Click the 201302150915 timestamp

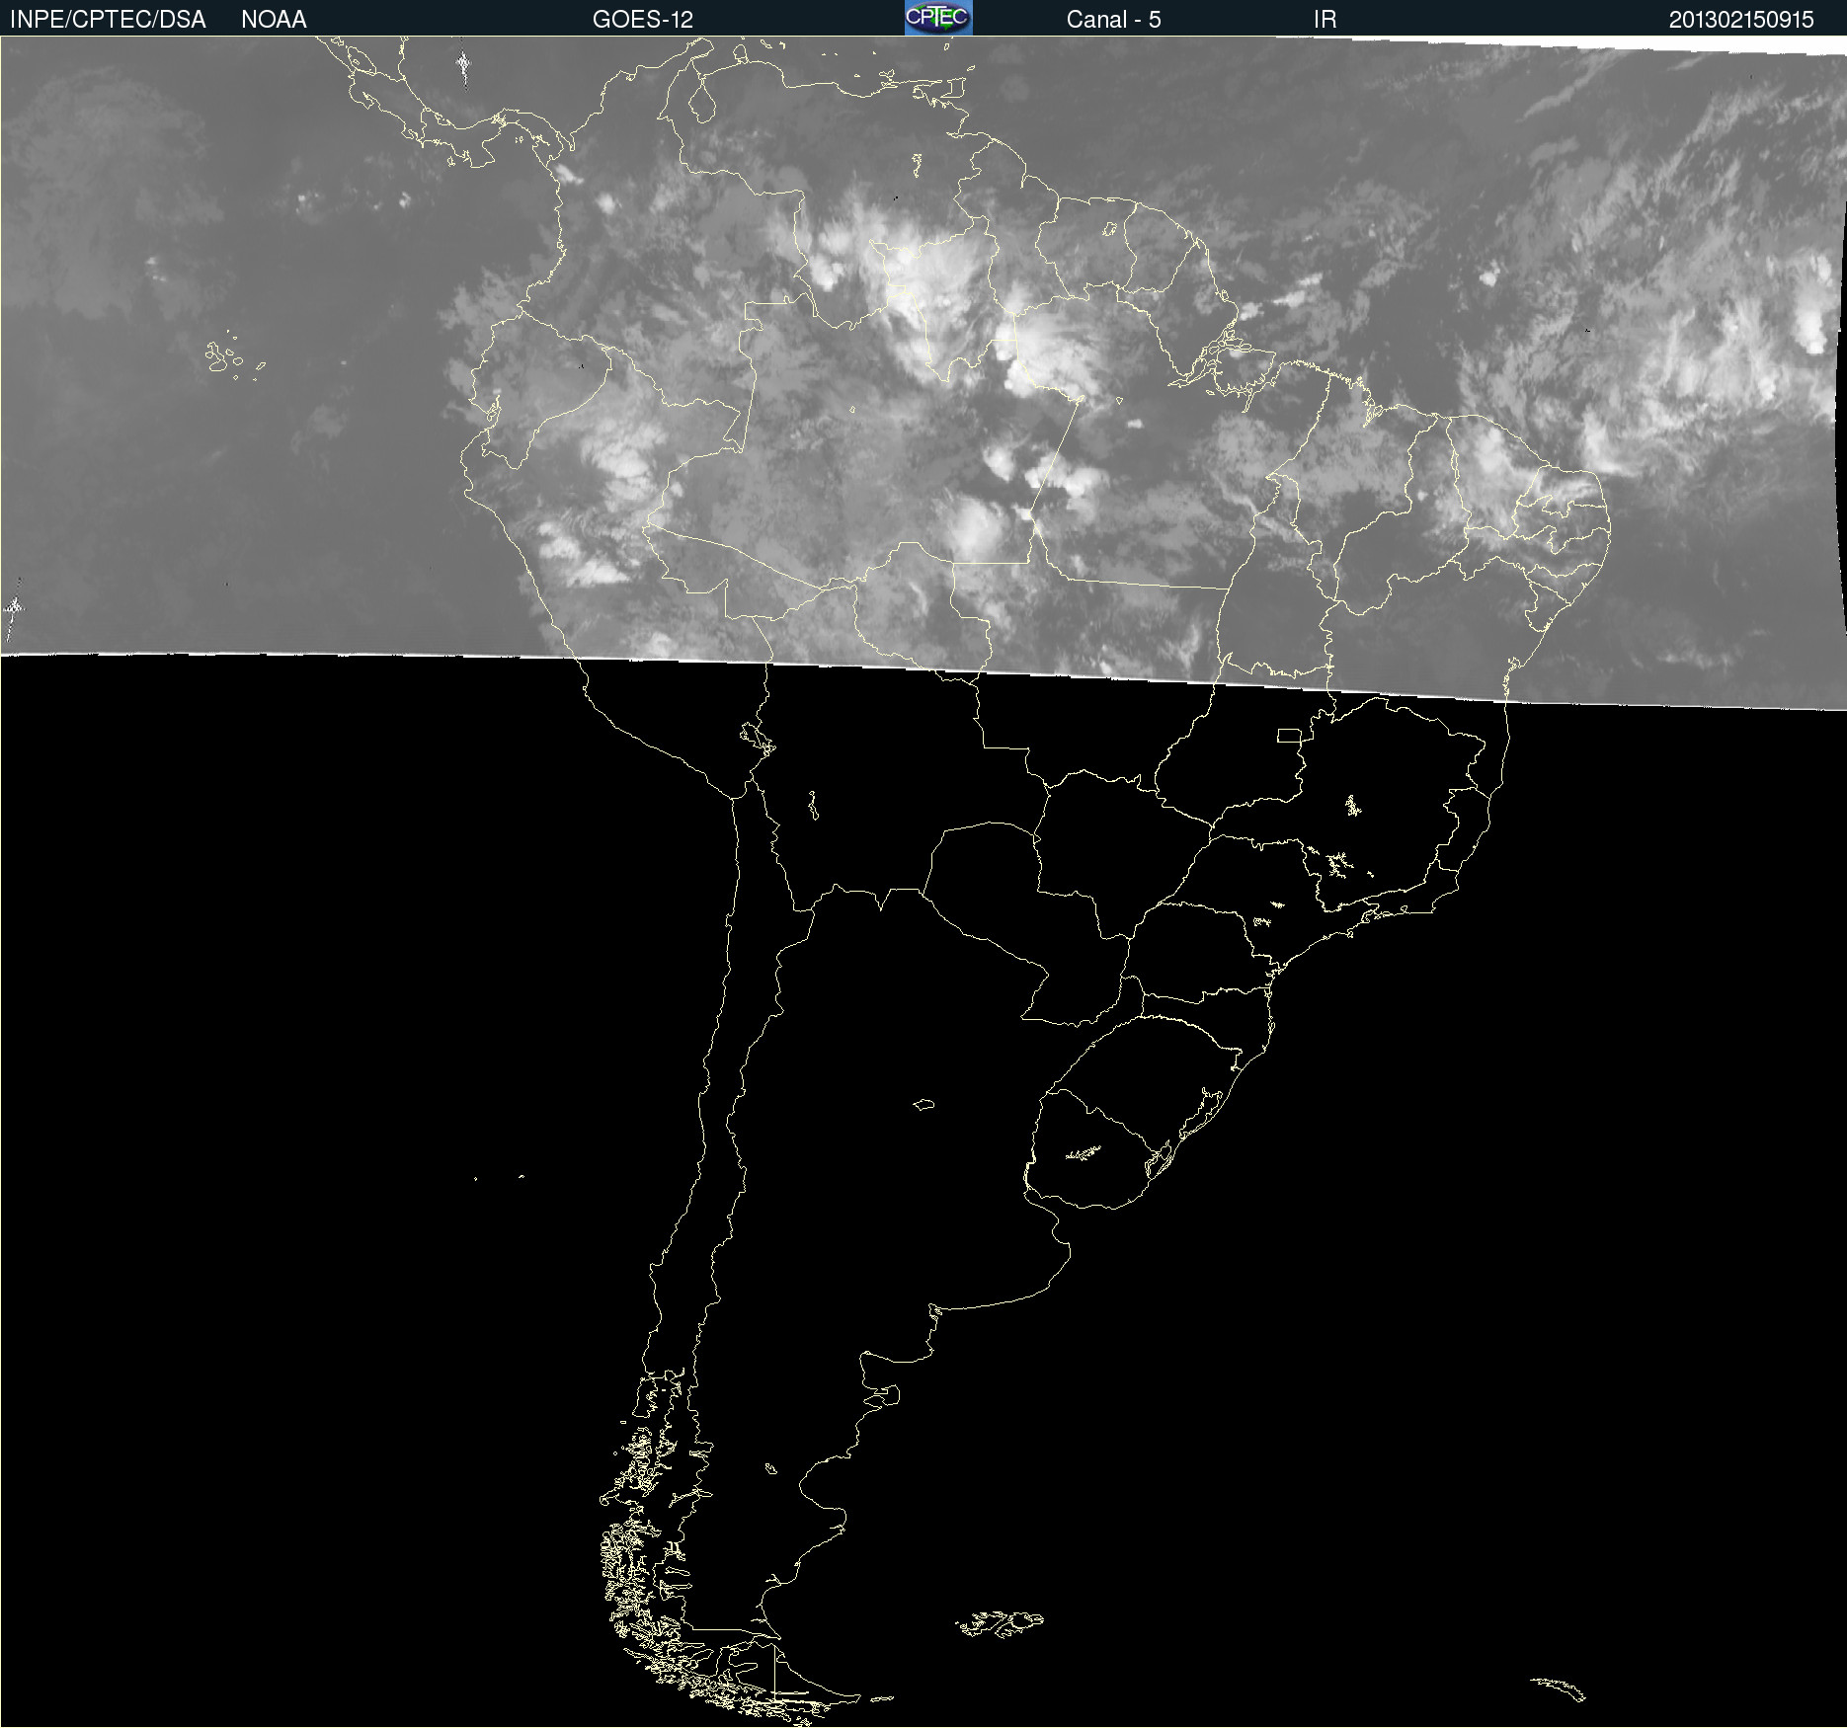coord(1741,20)
